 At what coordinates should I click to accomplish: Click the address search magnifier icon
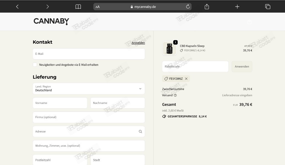pos(140,132)
